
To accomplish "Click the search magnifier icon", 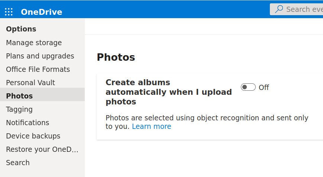I will [x=279, y=9].
